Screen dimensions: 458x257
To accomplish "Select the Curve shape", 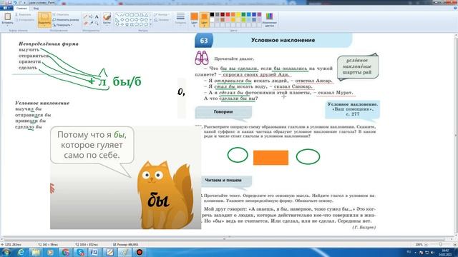I will coord(122,14).
